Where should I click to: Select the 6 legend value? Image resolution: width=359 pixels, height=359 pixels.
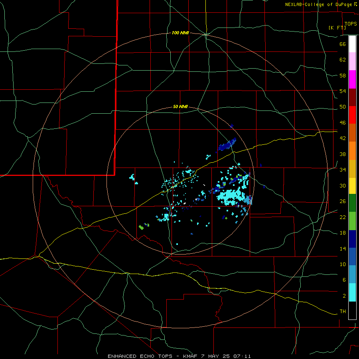(x=344, y=280)
